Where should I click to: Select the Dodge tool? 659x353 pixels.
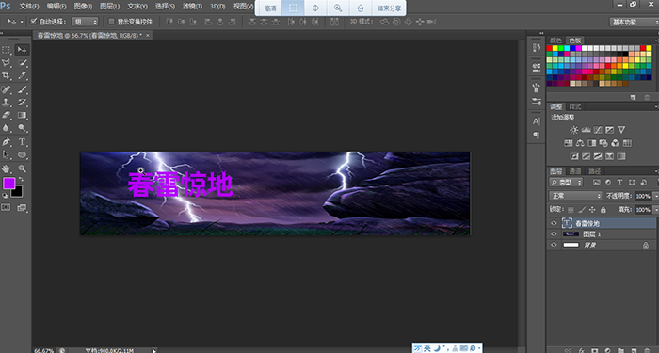[23, 128]
